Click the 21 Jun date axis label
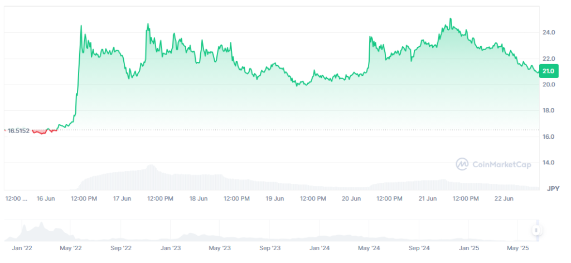Image resolution: width=571 pixels, height=263 pixels. coord(427,198)
